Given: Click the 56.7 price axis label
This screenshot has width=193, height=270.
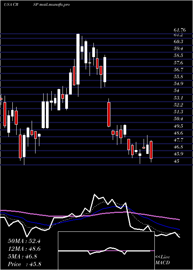Looking at the screenshot, I should (178, 70).
